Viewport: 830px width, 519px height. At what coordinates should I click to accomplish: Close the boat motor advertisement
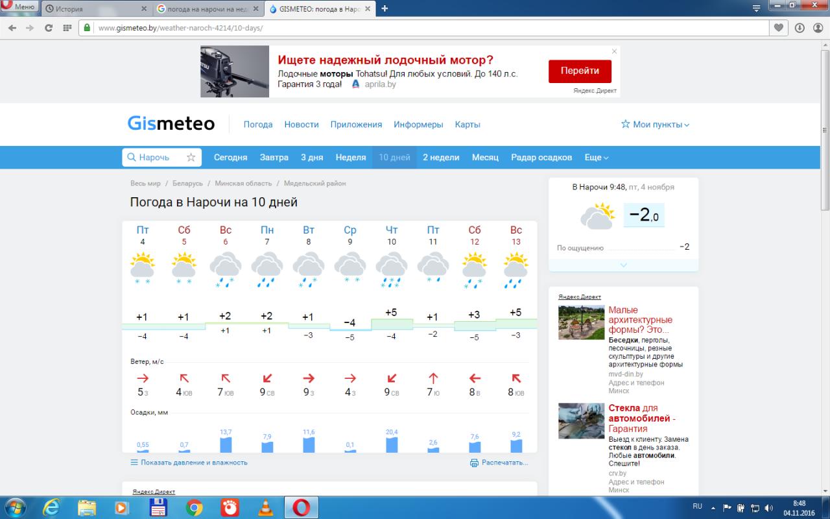point(614,51)
